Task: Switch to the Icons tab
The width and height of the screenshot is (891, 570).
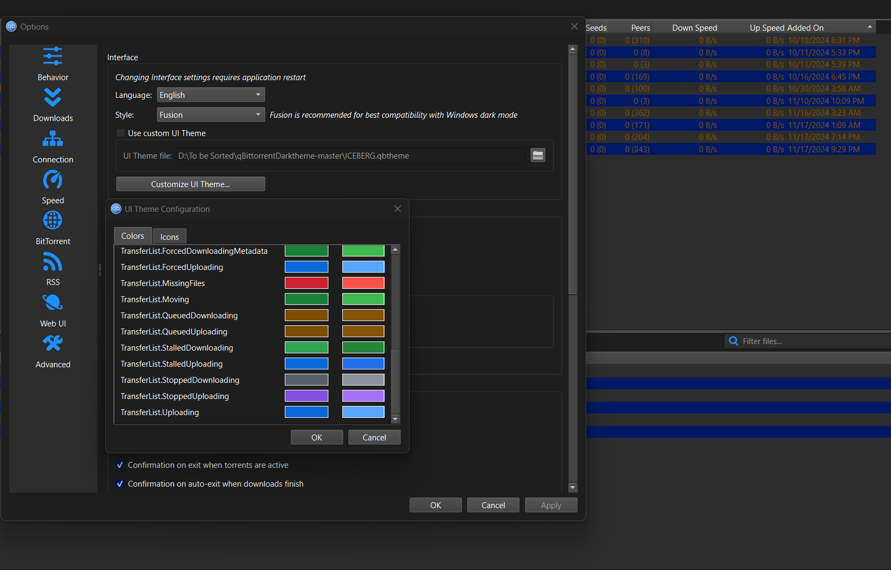Action: 169,237
